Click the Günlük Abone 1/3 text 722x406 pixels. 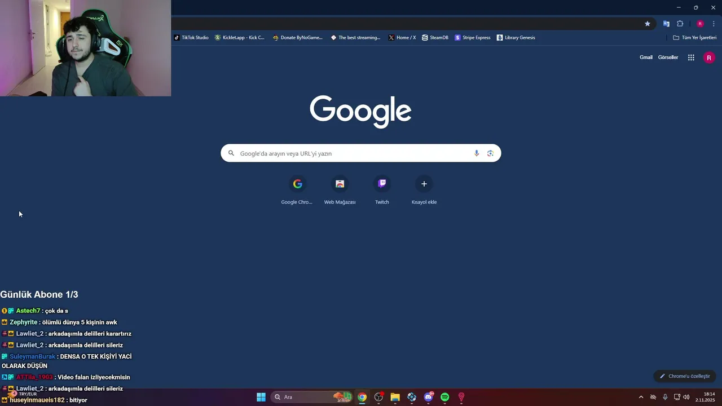(x=39, y=294)
